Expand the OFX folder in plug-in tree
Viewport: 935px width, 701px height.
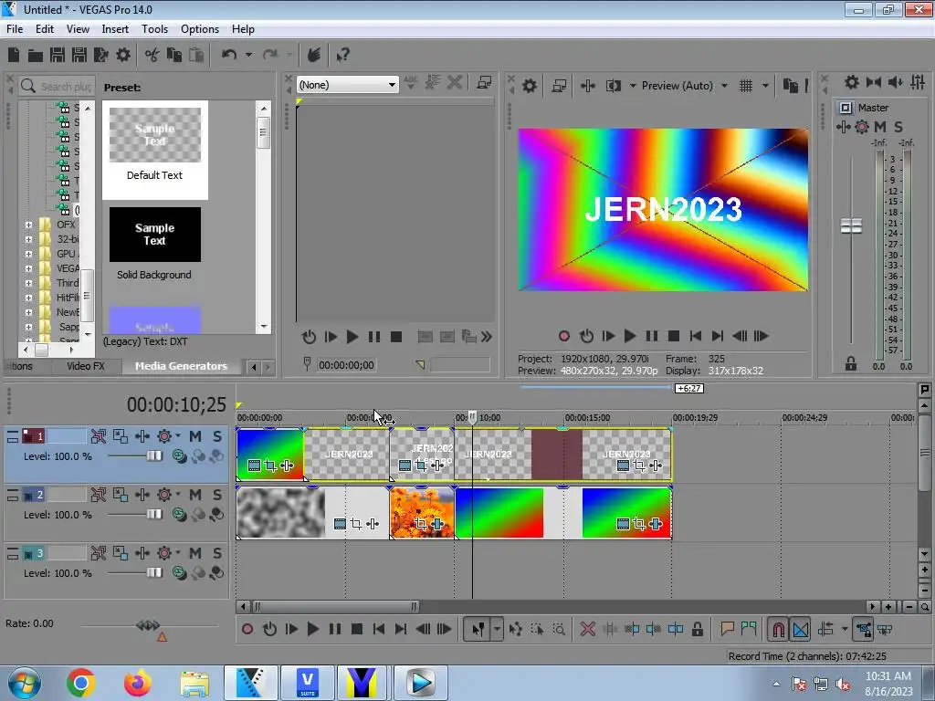[28, 225]
